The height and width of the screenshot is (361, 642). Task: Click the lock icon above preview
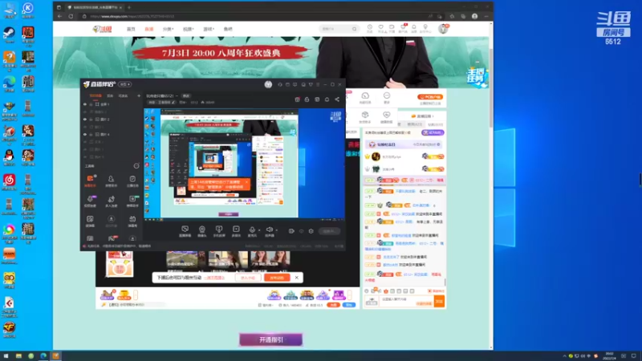click(307, 99)
